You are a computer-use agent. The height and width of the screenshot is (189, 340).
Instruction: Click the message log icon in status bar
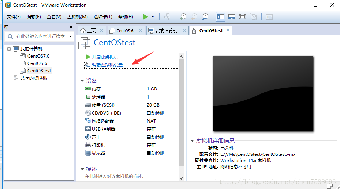pyautogui.click(x=330, y=186)
